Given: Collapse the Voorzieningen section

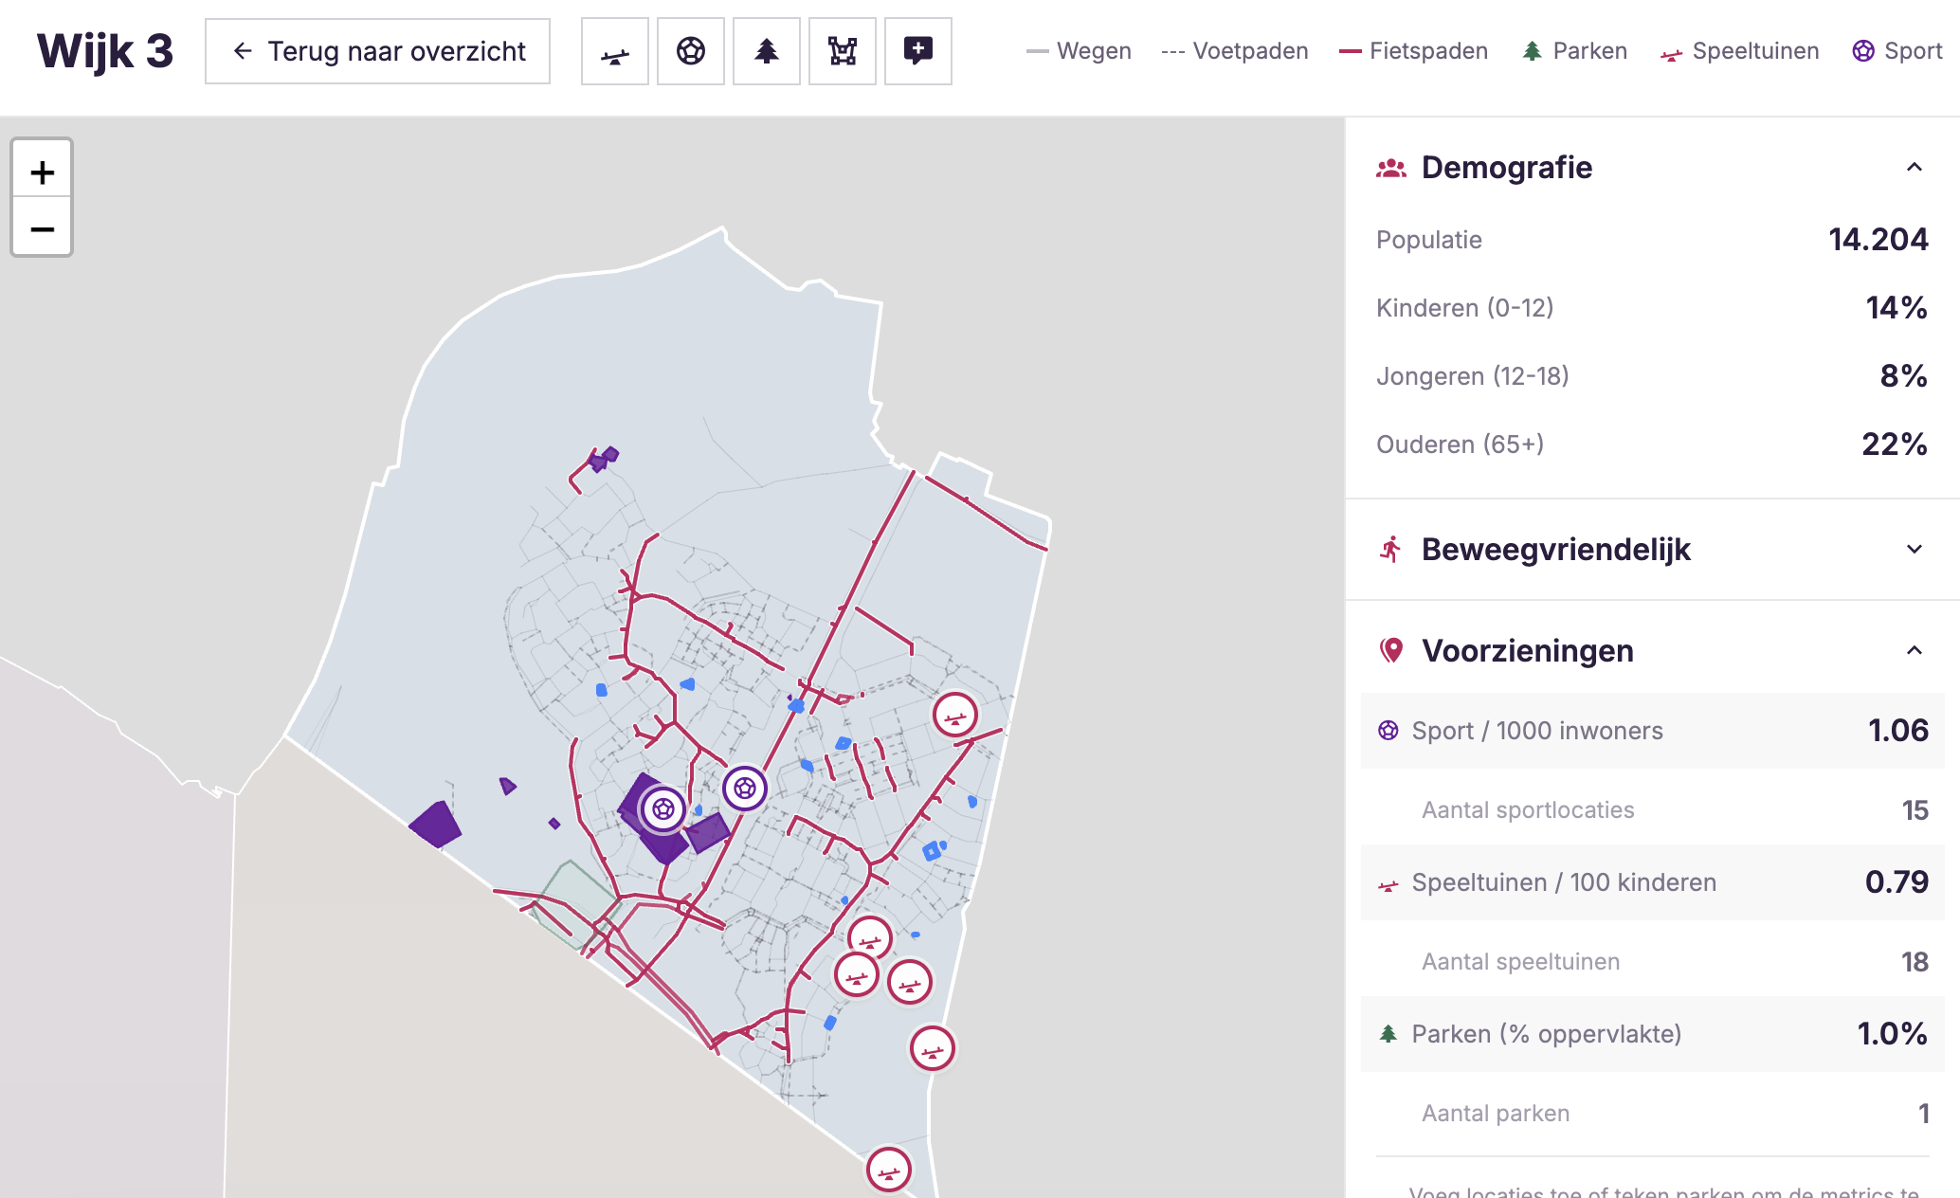Looking at the screenshot, I should (x=1913, y=650).
